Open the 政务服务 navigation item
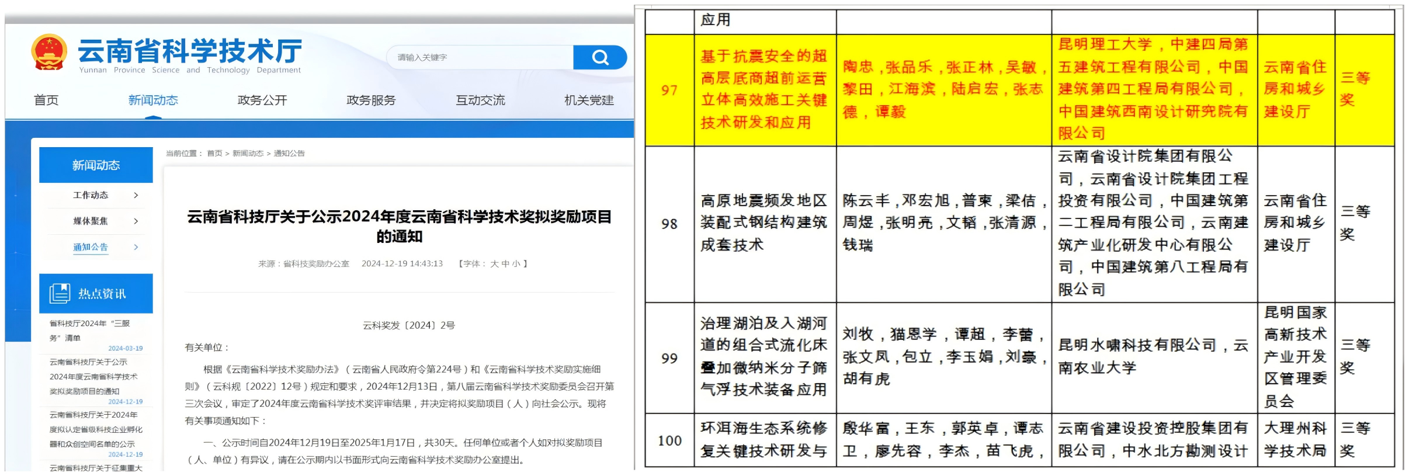Screen dimensions: 1409x476 [371, 100]
